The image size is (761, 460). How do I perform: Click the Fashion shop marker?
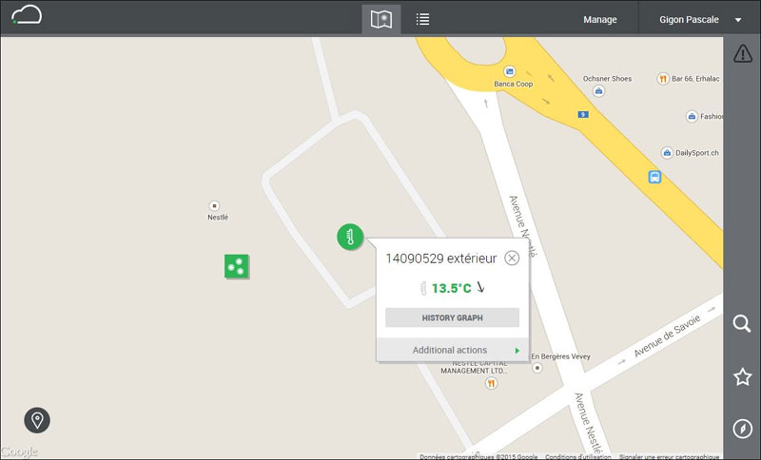click(x=692, y=116)
